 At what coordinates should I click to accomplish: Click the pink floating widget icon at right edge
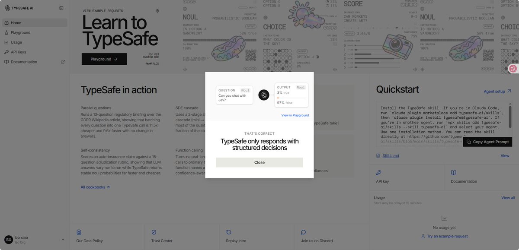tap(513, 68)
